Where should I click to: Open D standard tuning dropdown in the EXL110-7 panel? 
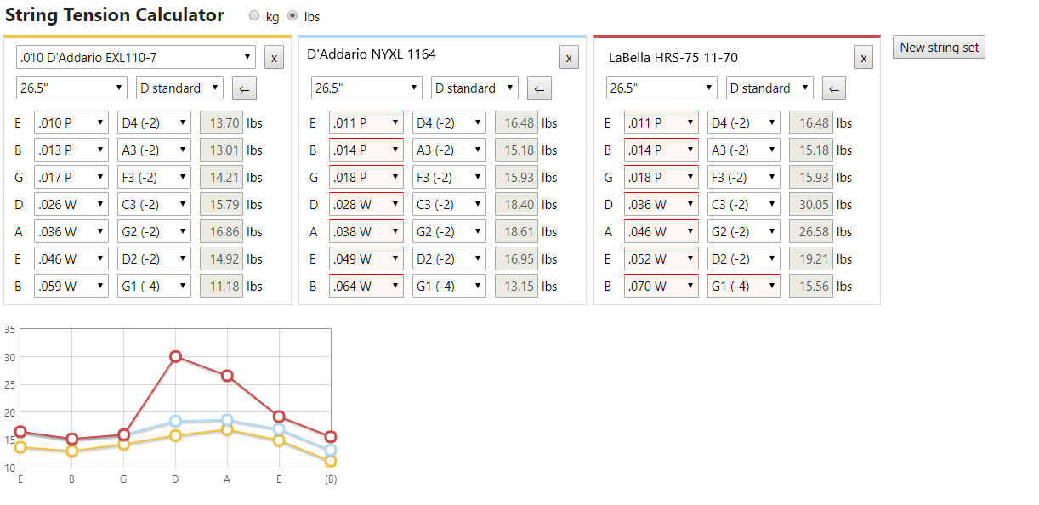coord(179,88)
